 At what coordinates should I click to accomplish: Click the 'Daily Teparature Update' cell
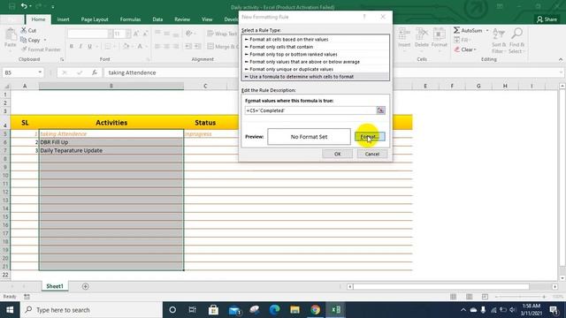point(111,150)
